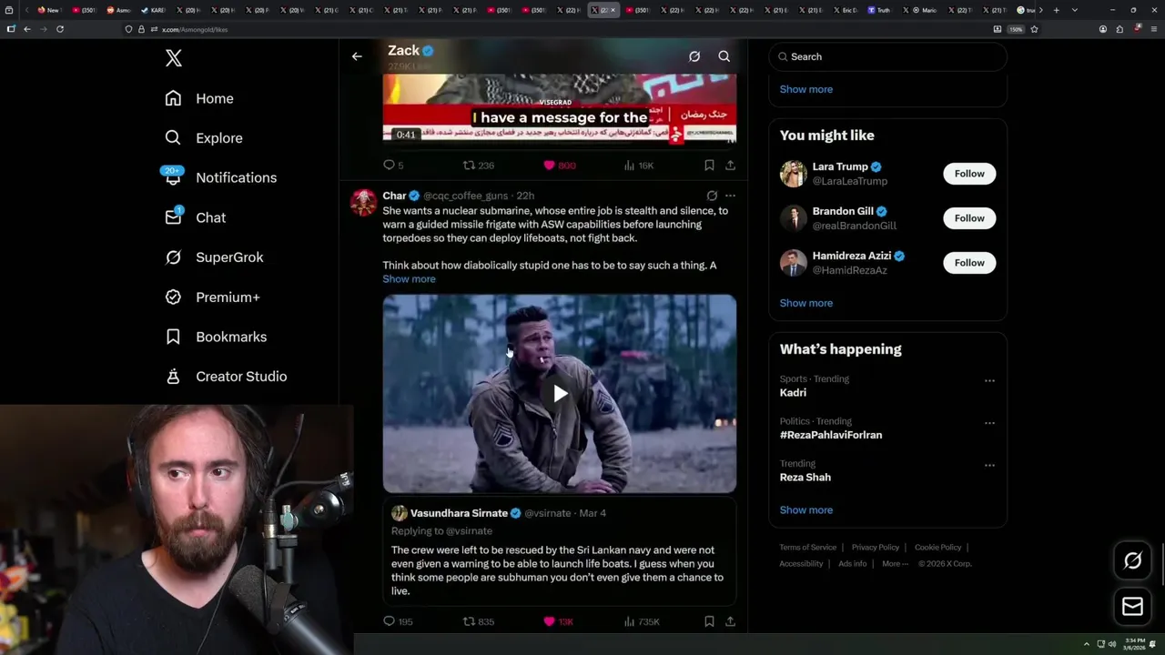Image resolution: width=1165 pixels, height=655 pixels.
Task: Reply to Char's post with 195 replies
Action: tap(398, 621)
